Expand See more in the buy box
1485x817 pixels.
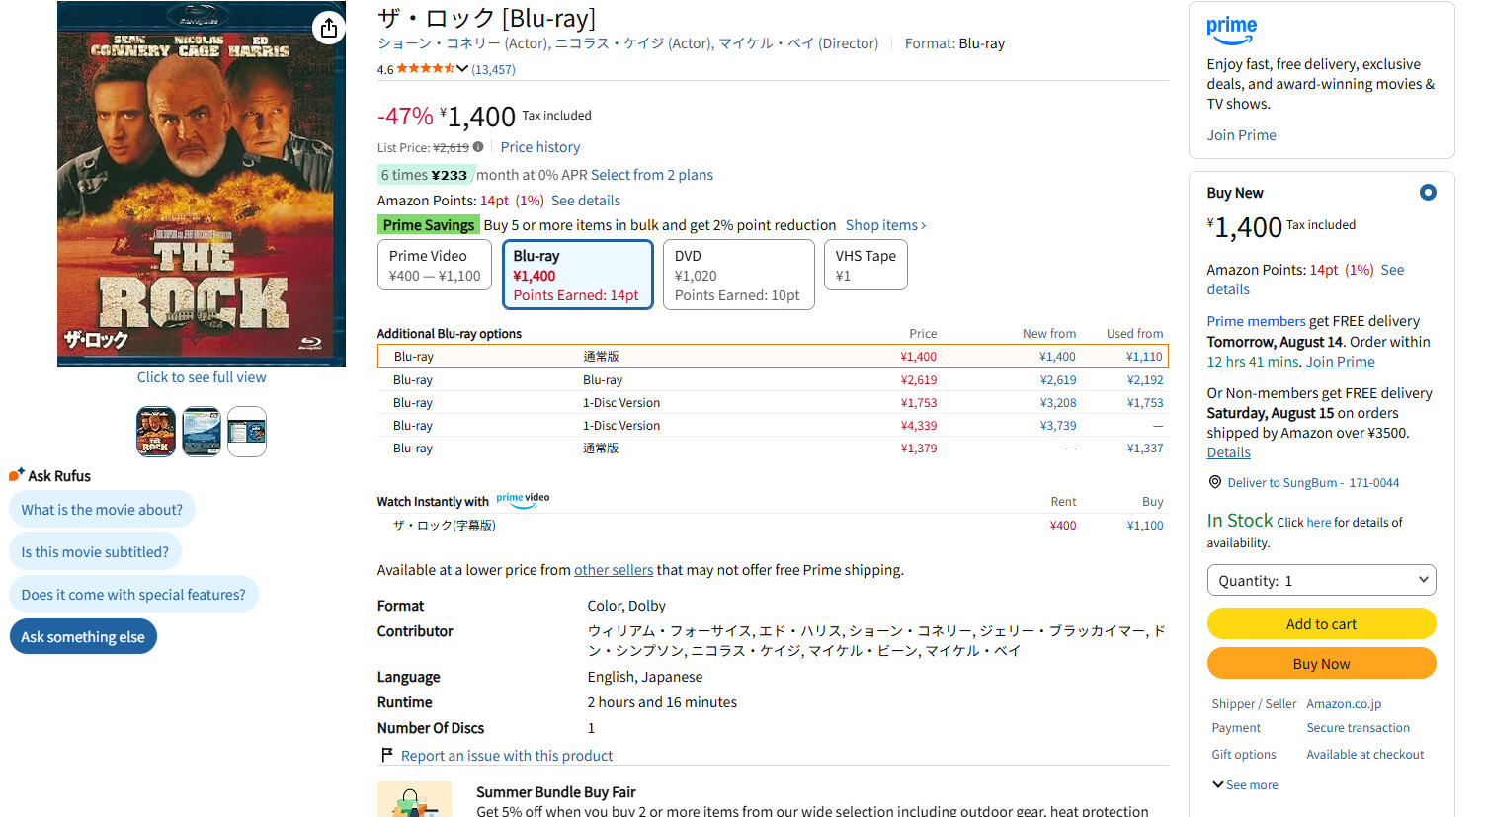1245,784
